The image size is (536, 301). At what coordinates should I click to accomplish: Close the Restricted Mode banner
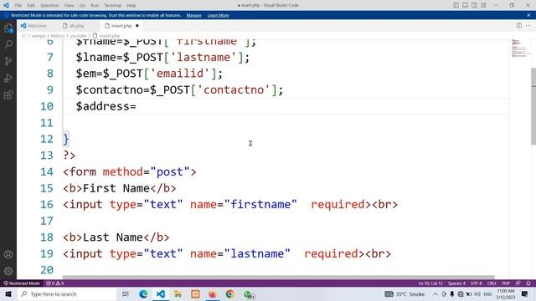[528, 15]
